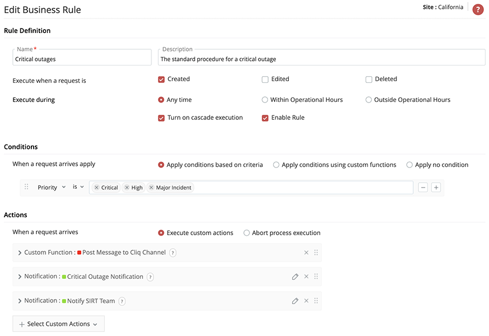Screen dimensions: 489x336
Task: Uncheck Turn on cascade execution
Action: coord(162,118)
